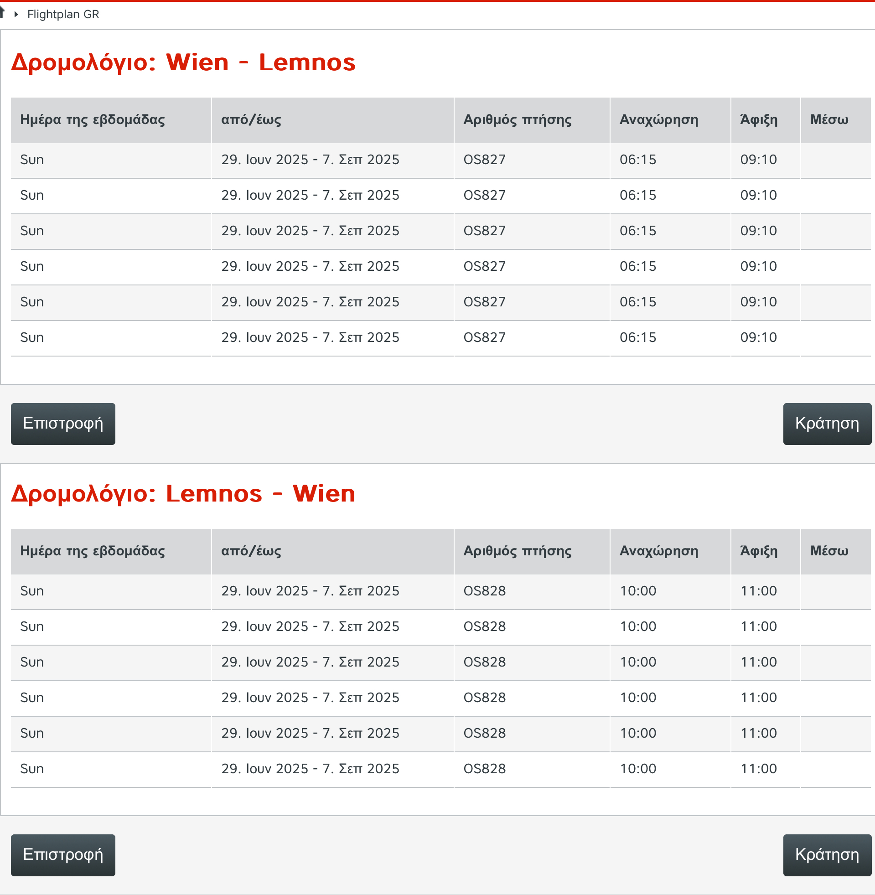Click the Δρομολόγιο: Wien - Lemnos heading
875x895 pixels.
pyautogui.click(x=183, y=62)
